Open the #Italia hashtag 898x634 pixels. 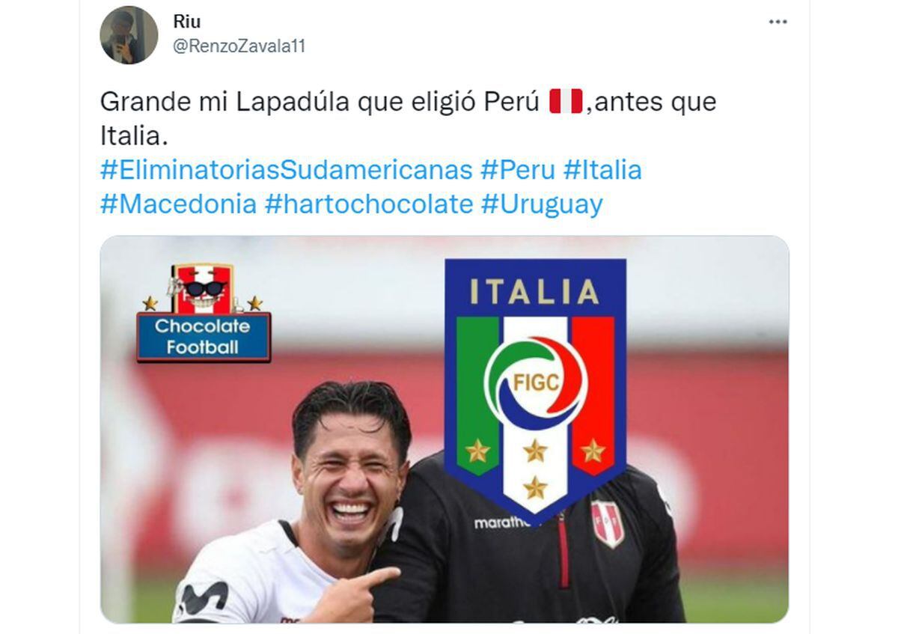(x=602, y=170)
